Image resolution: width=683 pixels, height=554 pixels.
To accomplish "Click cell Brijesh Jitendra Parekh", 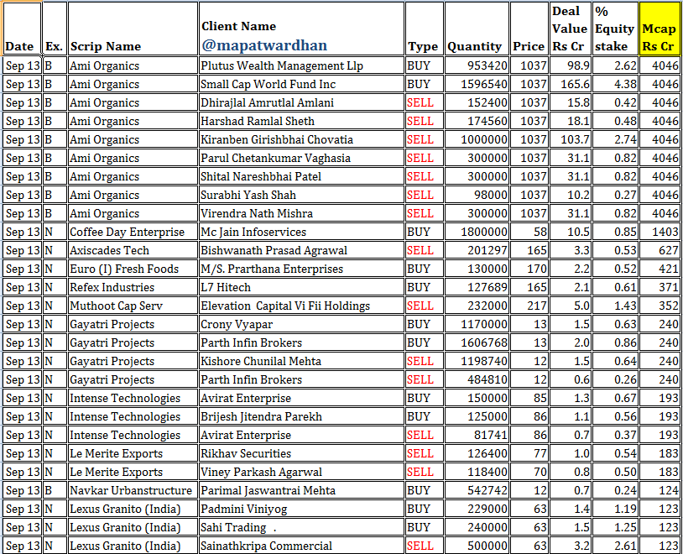I will (301, 416).
